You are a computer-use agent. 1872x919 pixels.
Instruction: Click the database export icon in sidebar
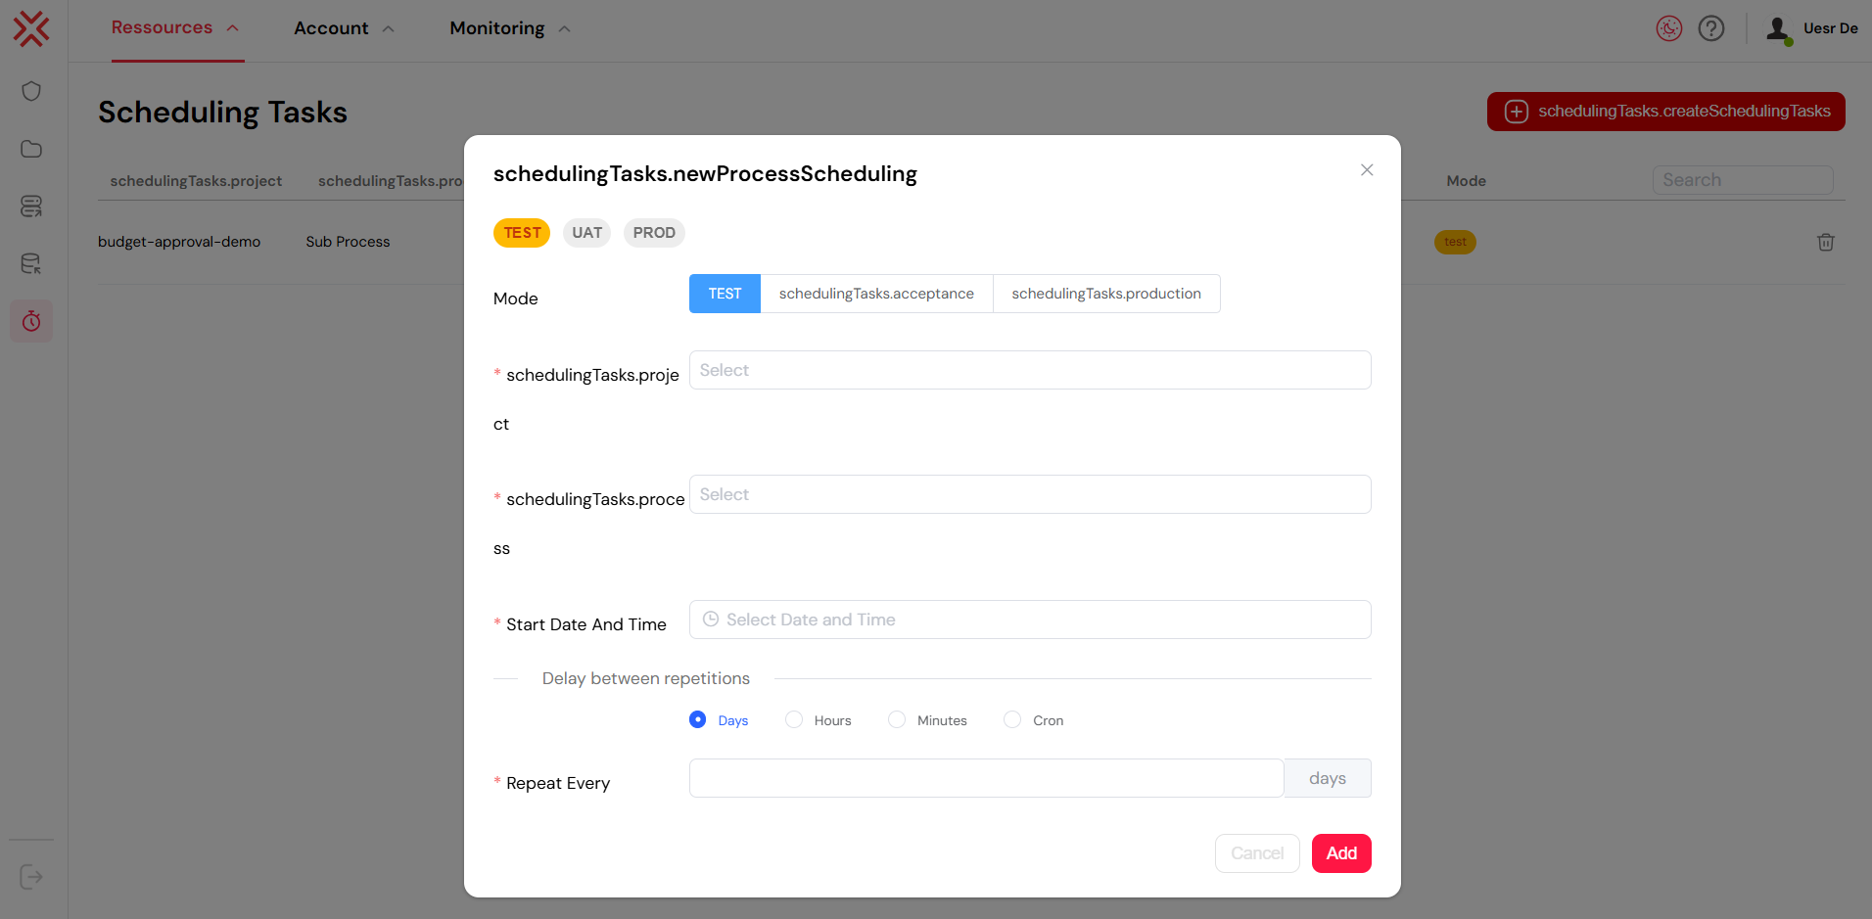click(30, 207)
